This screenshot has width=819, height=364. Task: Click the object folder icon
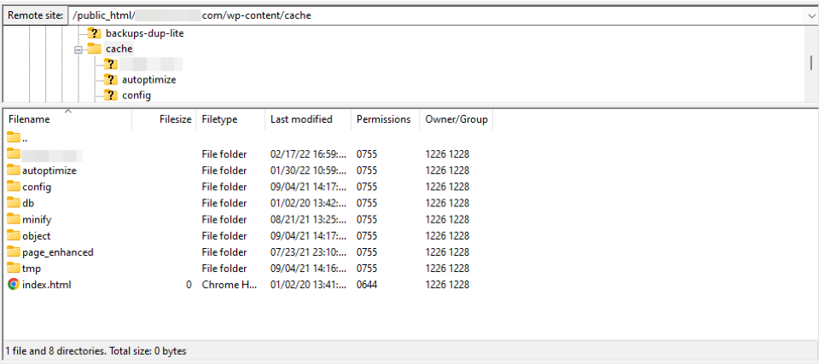tap(13, 236)
